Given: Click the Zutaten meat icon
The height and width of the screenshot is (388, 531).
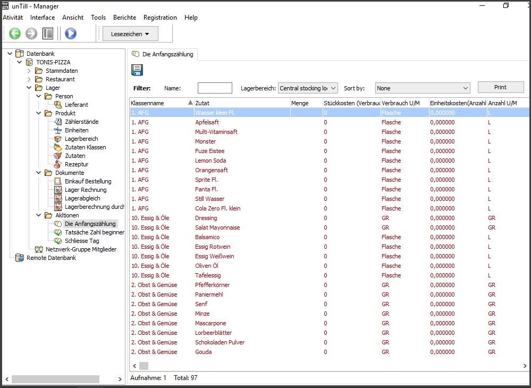Looking at the screenshot, I should pos(58,156).
